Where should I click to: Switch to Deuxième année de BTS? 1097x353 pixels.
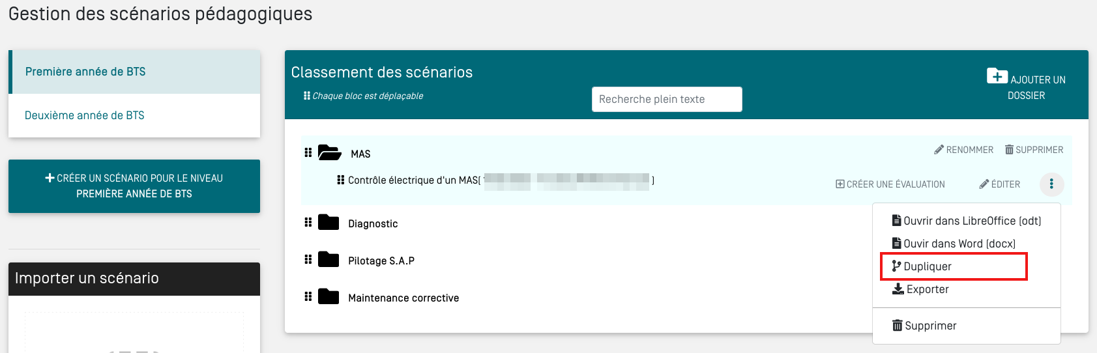coord(85,115)
